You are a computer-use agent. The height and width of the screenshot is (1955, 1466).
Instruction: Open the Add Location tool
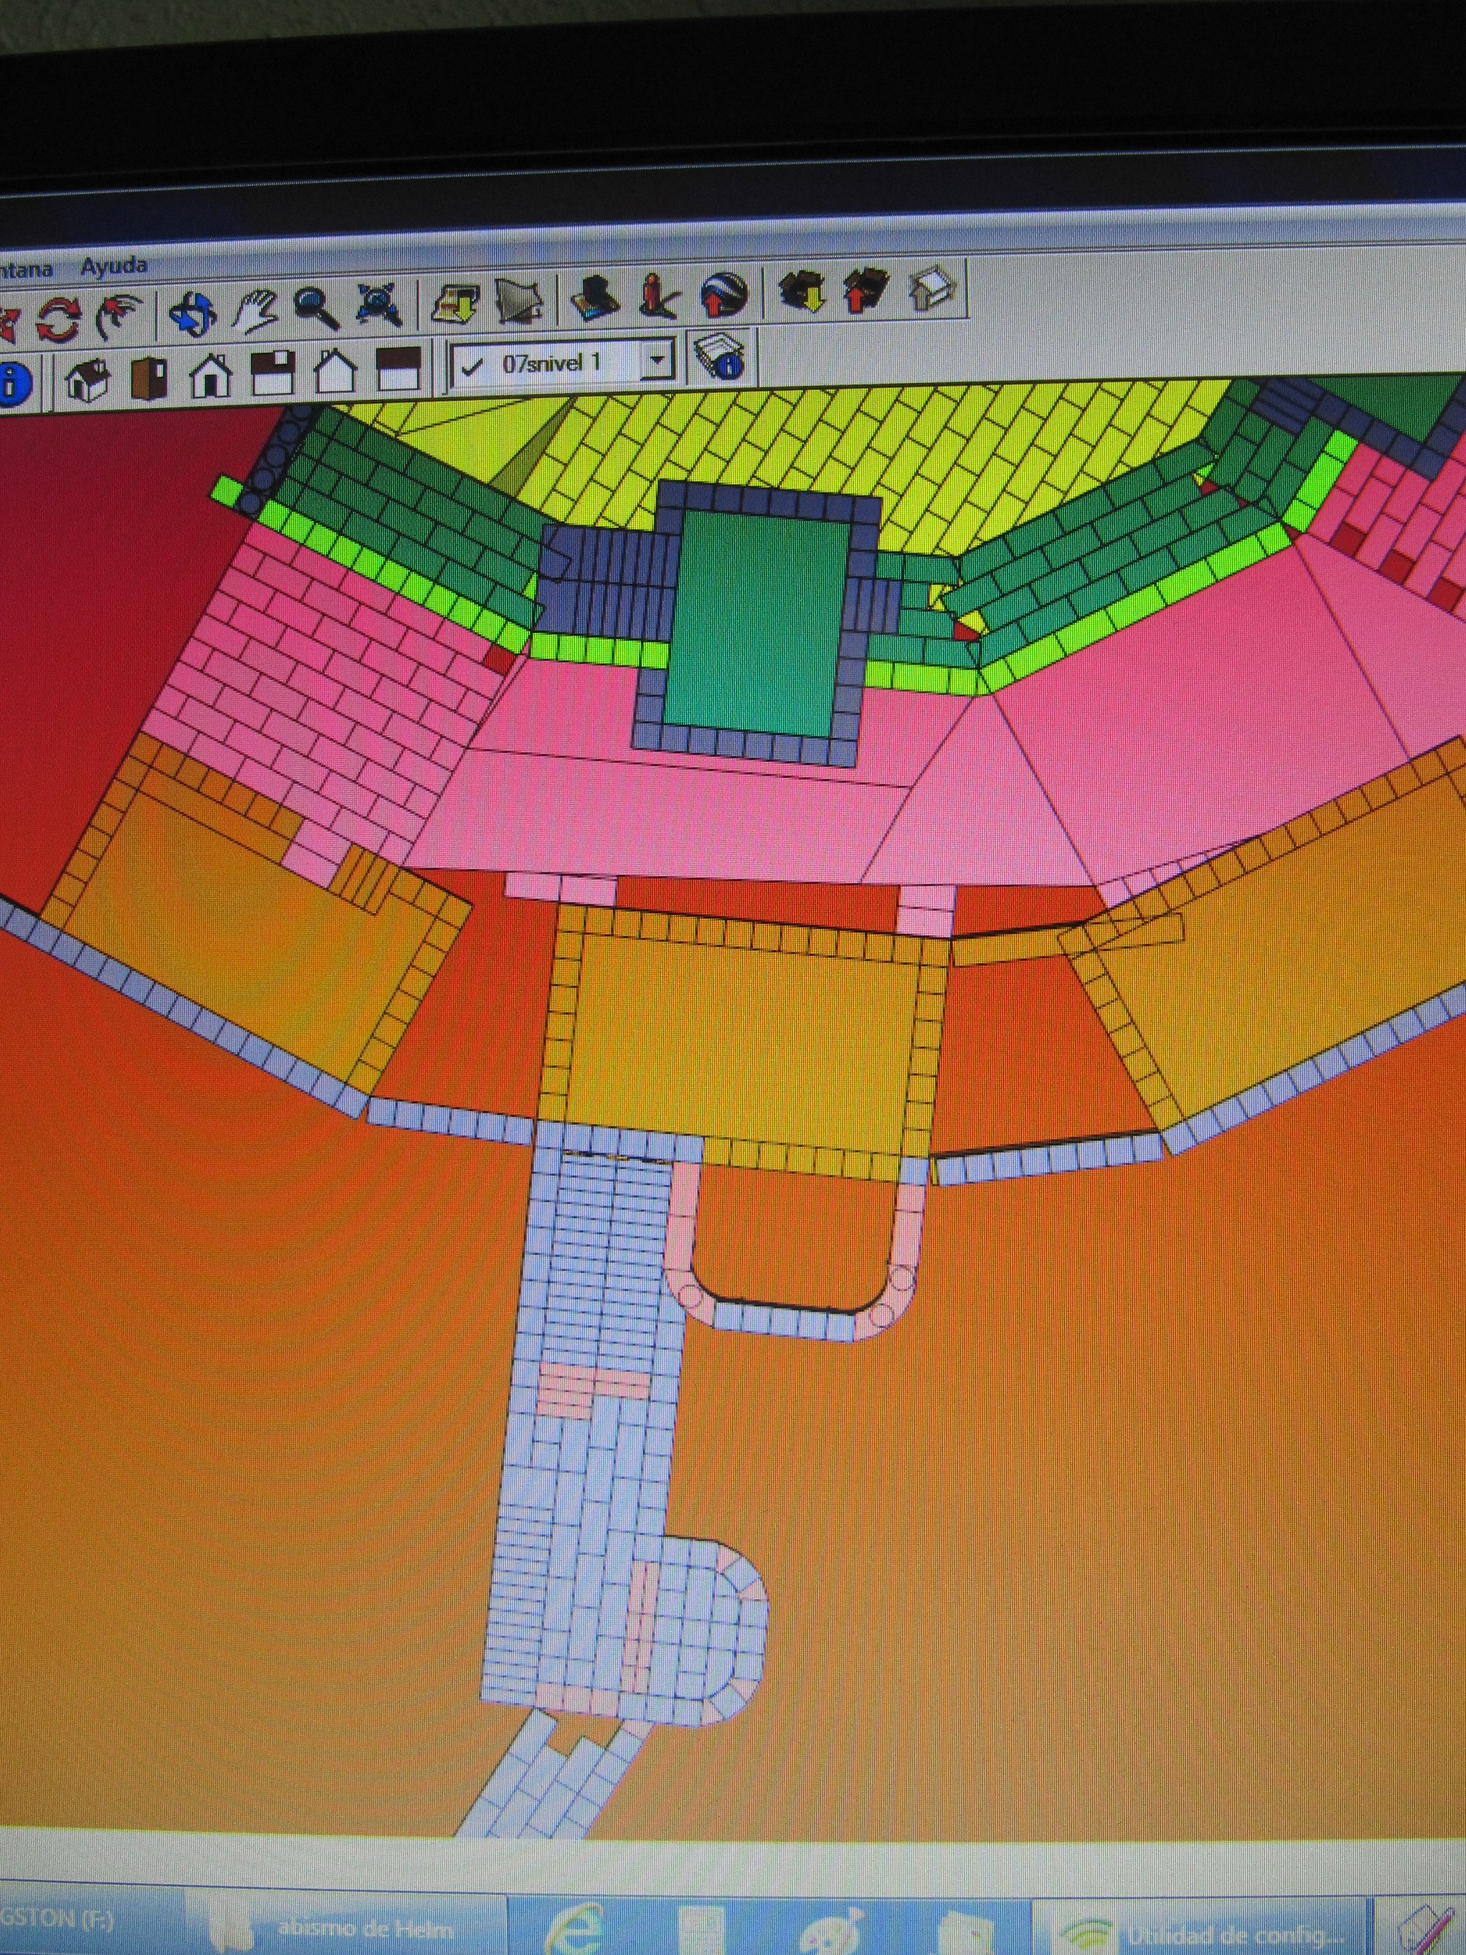pyautogui.click(x=456, y=305)
